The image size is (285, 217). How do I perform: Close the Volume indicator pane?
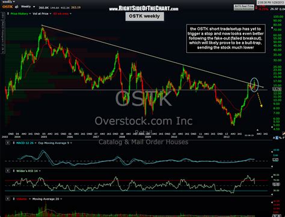click(7, 199)
